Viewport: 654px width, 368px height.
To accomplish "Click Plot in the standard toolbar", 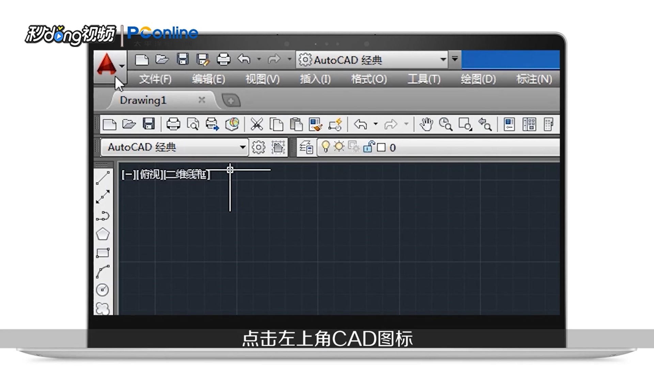I will pyautogui.click(x=173, y=124).
